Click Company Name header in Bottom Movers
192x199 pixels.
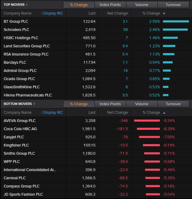(18, 113)
